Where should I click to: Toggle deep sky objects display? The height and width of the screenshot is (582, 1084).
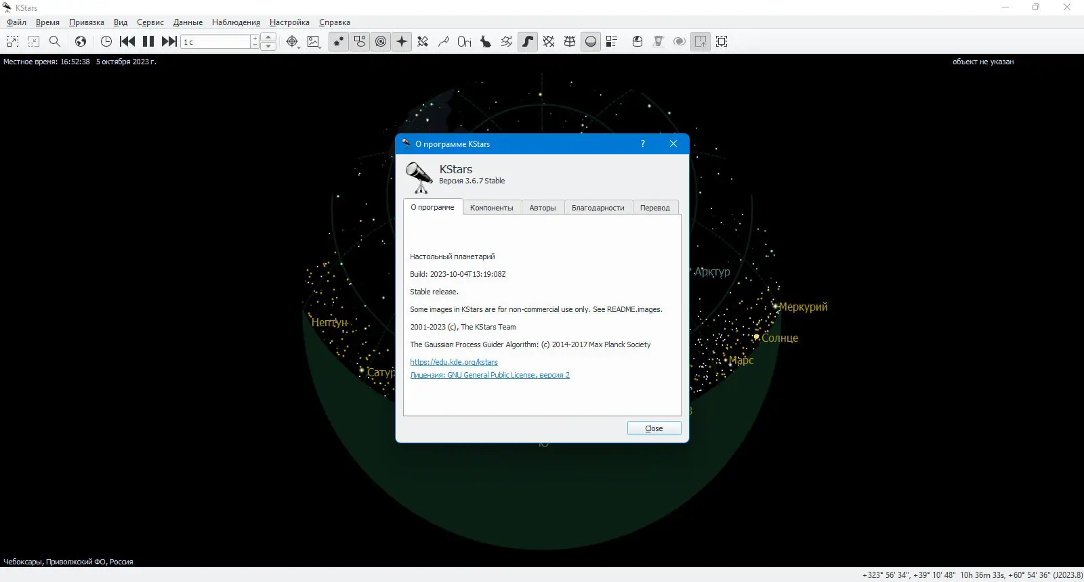pos(360,41)
